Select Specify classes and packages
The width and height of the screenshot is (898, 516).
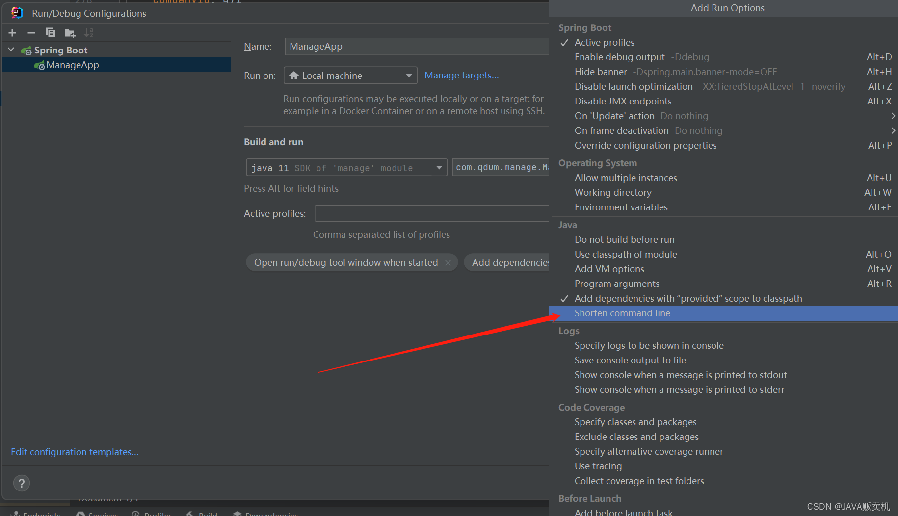[723, 422]
